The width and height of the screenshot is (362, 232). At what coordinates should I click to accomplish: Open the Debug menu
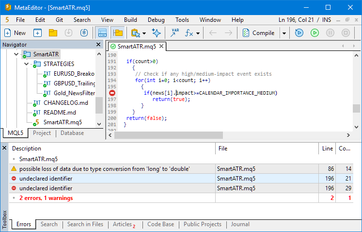point(156,20)
